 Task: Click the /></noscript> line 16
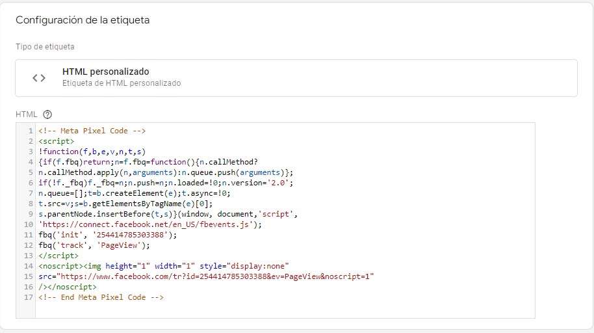(x=68, y=287)
